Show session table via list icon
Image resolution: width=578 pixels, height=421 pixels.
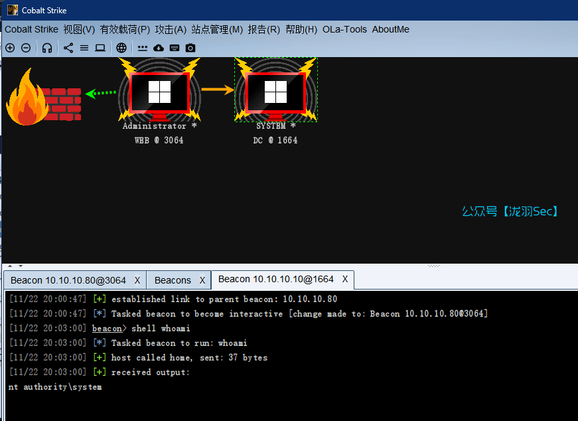[84, 48]
